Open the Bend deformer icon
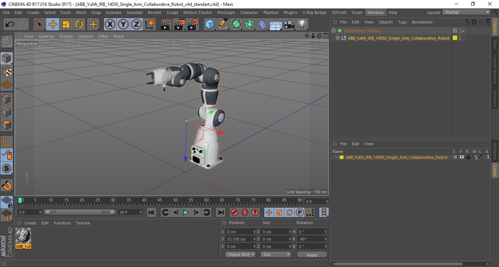The height and width of the screenshot is (267, 499). [x=263, y=25]
